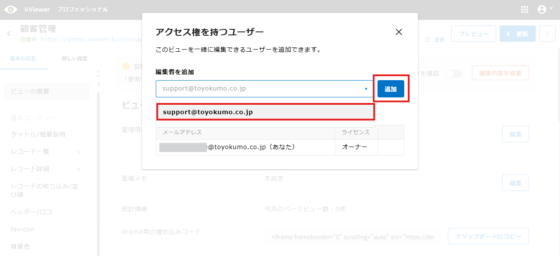Click the クリップボードにコピー button
Image resolution: width=560 pixels, height=256 pixels.
click(488, 237)
